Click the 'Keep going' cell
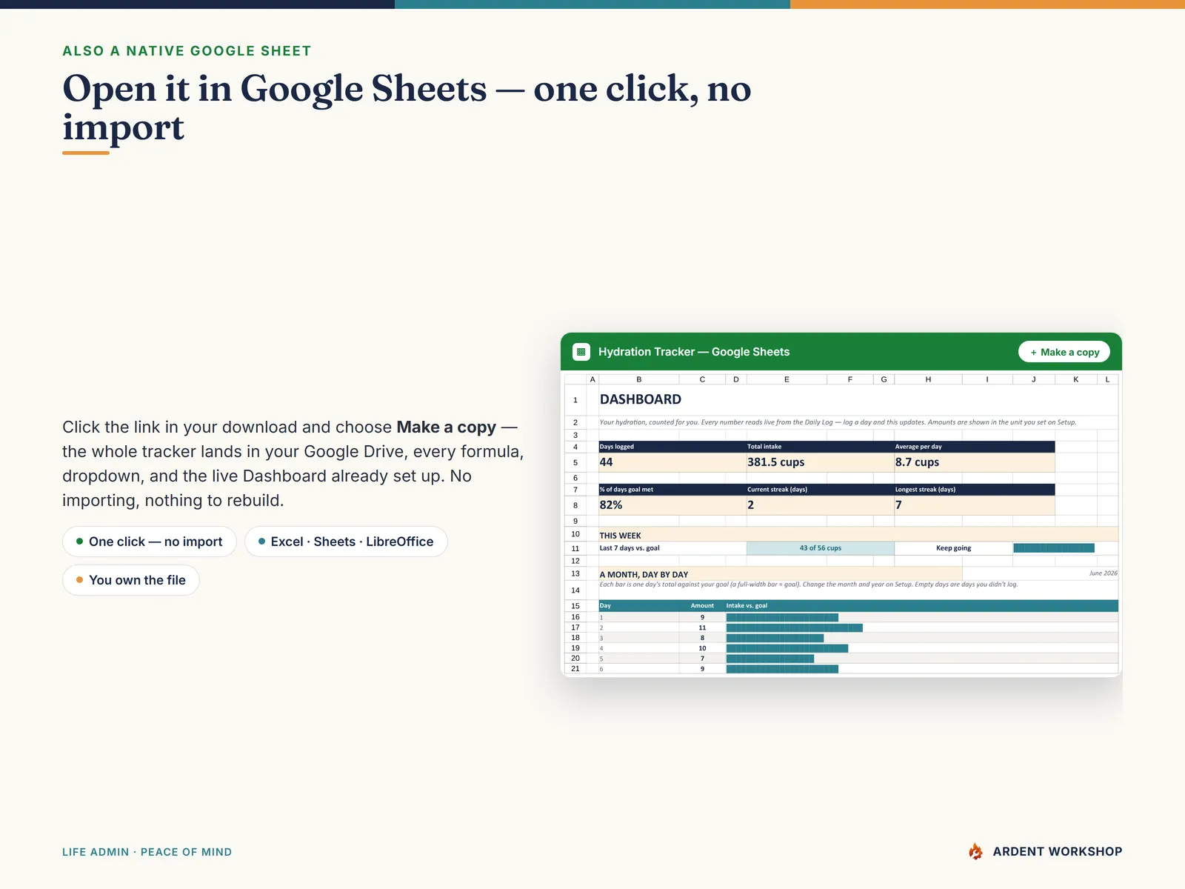 click(x=953, y=548)
